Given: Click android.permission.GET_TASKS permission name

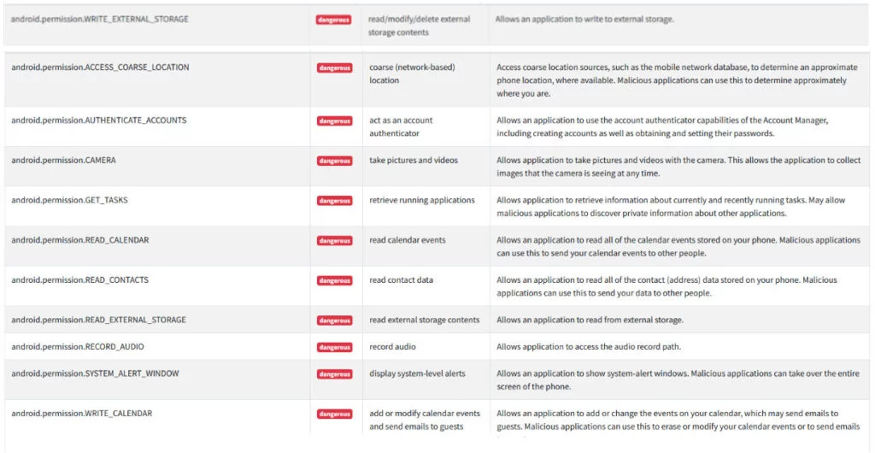Looking at the screenshot, I should tap(70, 200).
